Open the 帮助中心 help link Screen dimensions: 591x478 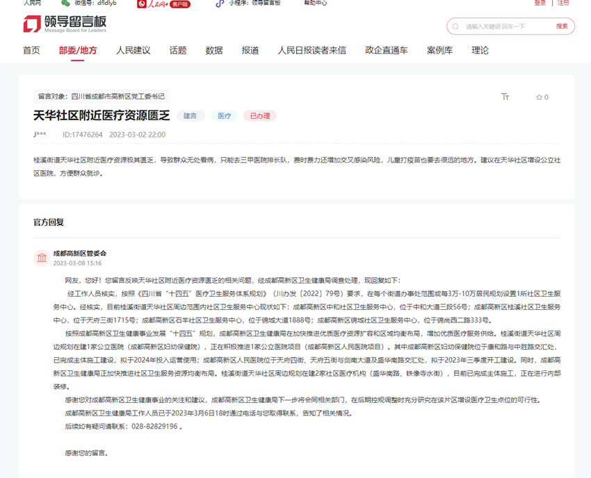pos(316,3)
